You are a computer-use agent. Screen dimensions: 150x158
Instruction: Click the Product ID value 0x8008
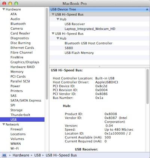[x=111, y=114]
